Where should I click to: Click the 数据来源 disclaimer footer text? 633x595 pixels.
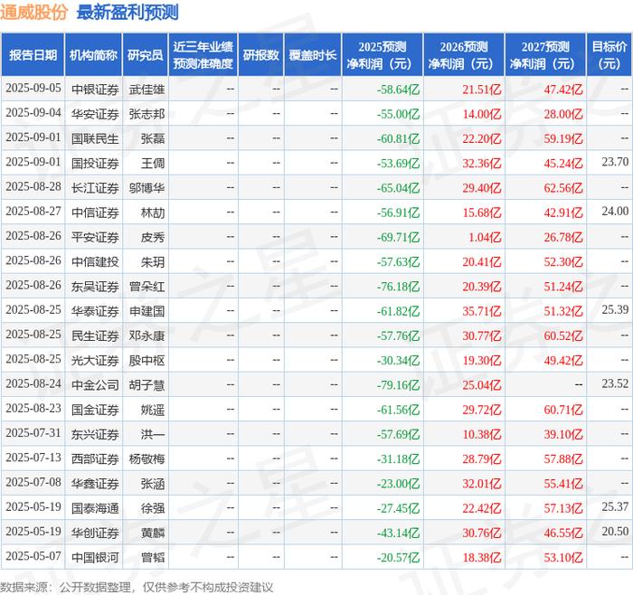(137, 588)
